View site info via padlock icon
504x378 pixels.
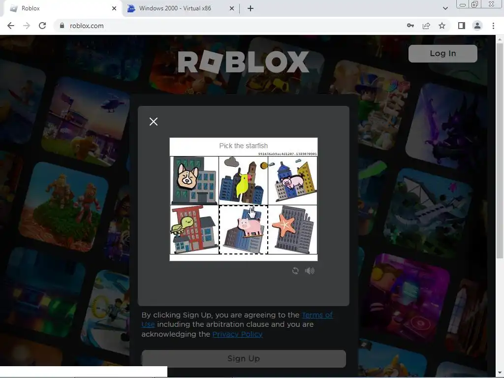coord(62,26)
